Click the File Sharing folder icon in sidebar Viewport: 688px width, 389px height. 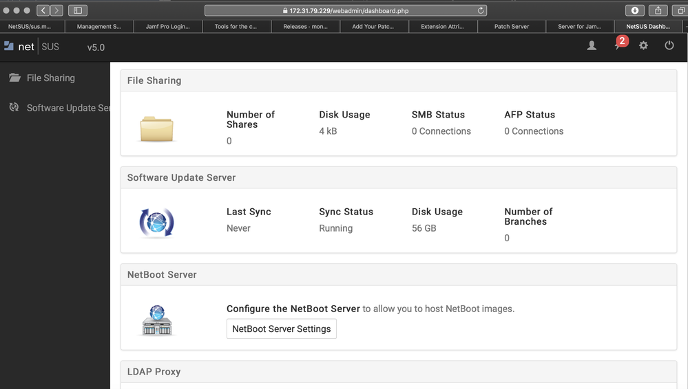15,78
